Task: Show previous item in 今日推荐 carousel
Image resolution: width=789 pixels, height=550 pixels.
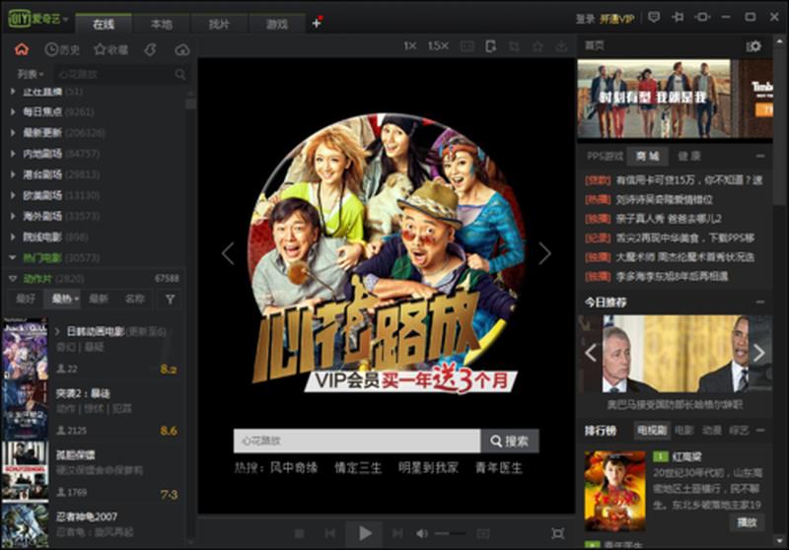Action: pyautogui.click(x=591, y=353)
